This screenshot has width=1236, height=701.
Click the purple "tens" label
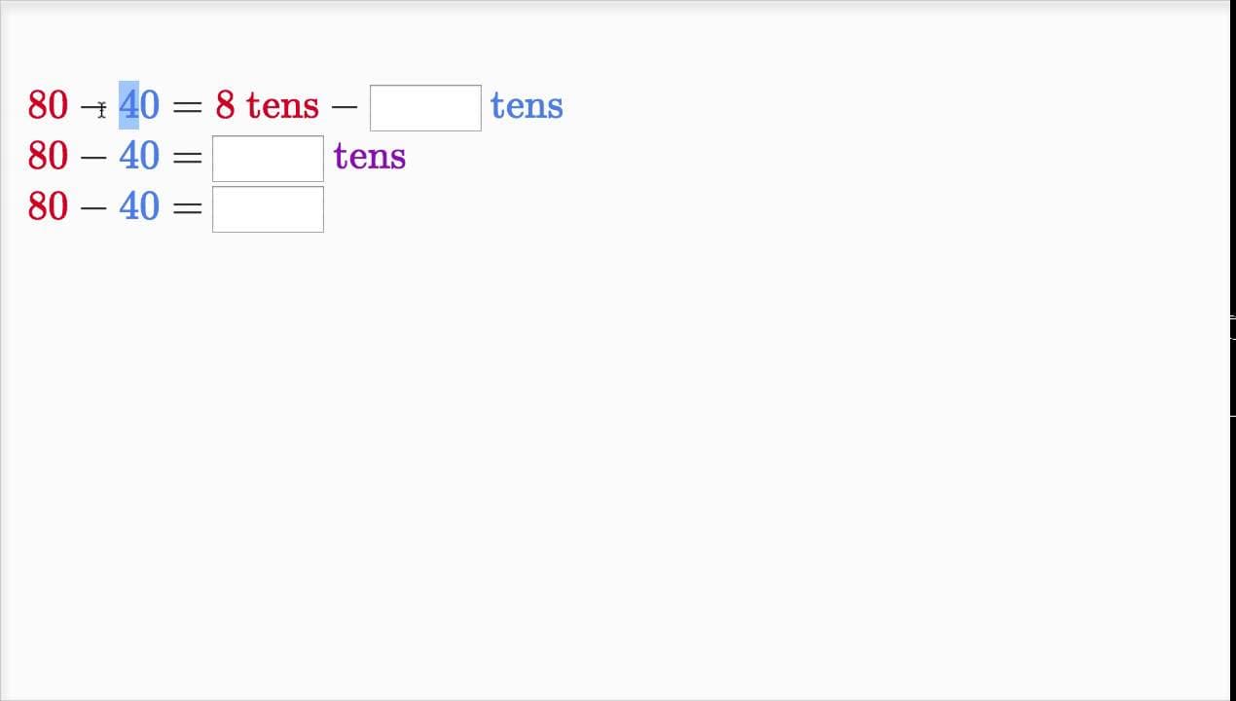point(370,156)
